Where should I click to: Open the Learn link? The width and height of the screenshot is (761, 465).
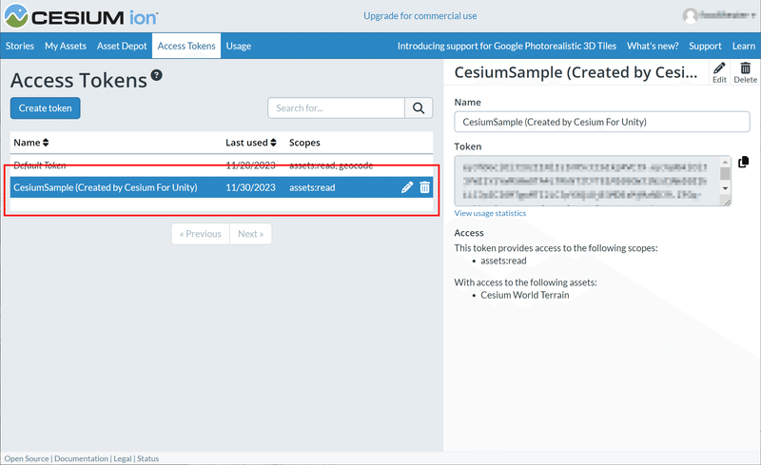pos(744,46)
